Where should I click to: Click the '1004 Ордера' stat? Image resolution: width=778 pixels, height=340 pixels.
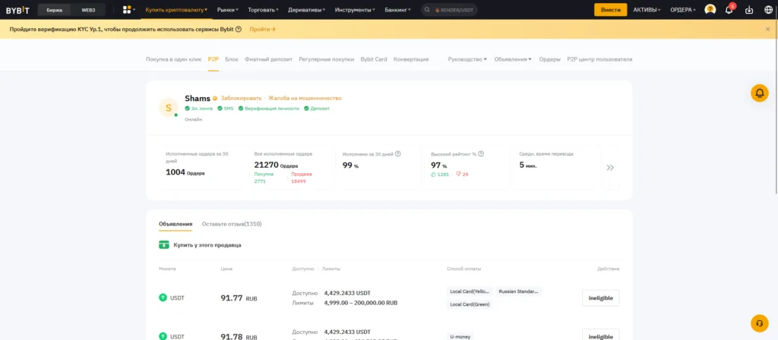(185, 172)
